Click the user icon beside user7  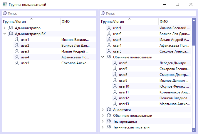click(x=115, y=69)
